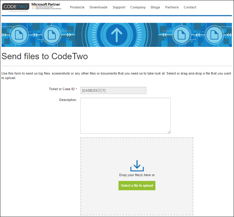Click the blue download arrow icon in the drop zone

pyautogui.click(x=137, y=166)
